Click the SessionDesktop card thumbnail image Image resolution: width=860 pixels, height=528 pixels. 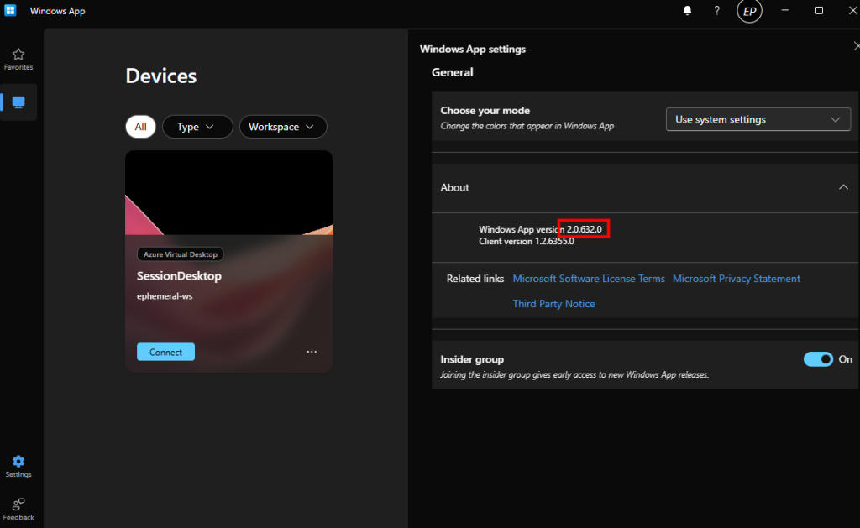[x=228, y=193]
